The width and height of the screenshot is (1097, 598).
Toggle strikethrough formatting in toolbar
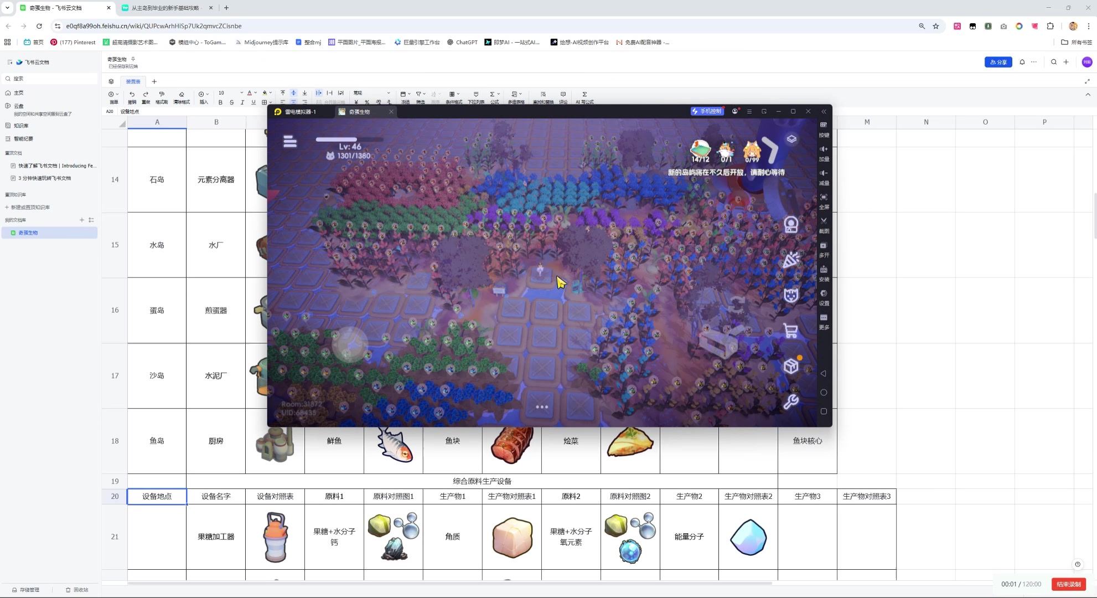tap(231, 102)
